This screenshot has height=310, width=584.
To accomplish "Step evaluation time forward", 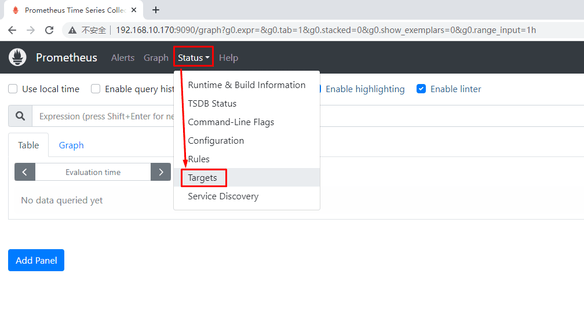I will [161, 172].
